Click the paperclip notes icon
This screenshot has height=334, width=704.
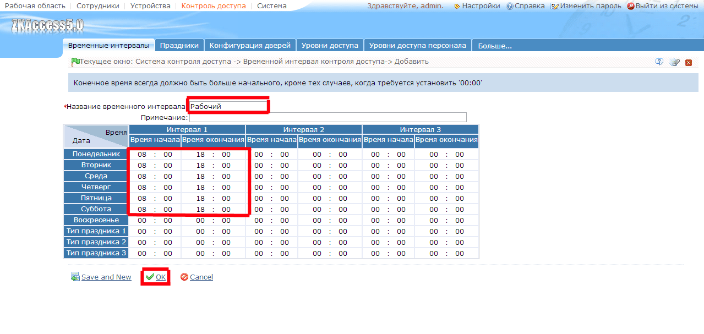(x=674, y=62)
